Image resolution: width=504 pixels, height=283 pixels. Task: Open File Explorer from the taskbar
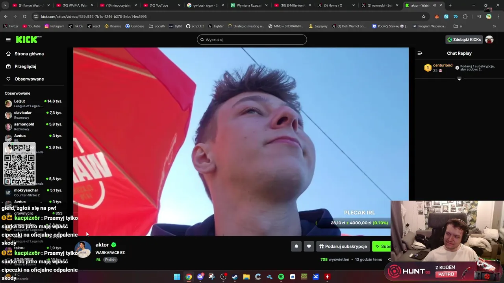246,277
